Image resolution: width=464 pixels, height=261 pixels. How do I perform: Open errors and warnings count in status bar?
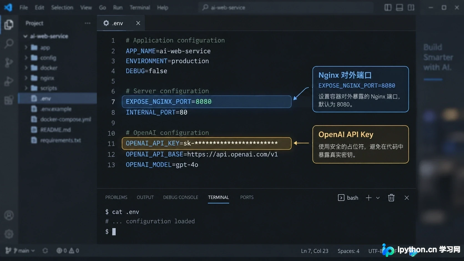pyautogui.click(x=68, y=251)
